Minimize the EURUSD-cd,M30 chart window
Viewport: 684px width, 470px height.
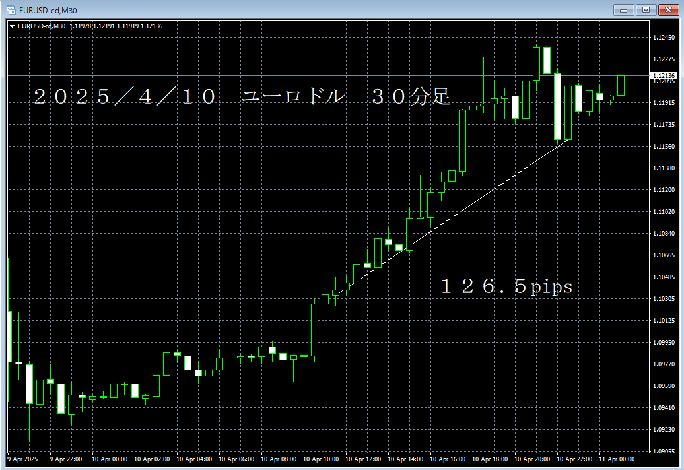[623, 10]
